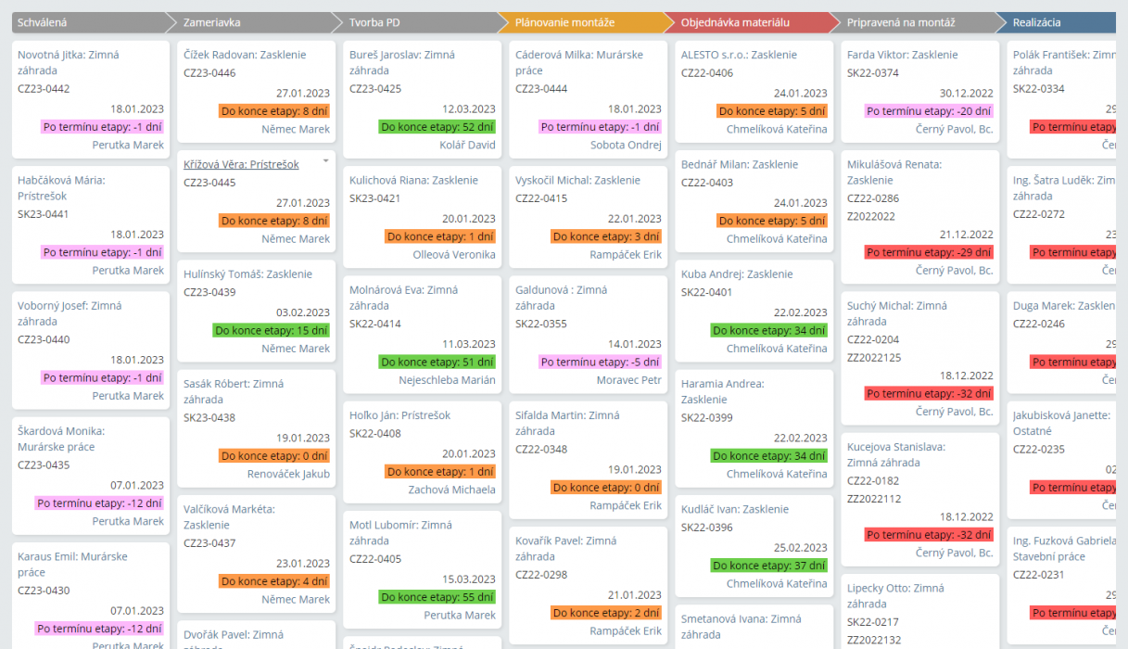Select the Tvorba PD stage header

point(422,22)
